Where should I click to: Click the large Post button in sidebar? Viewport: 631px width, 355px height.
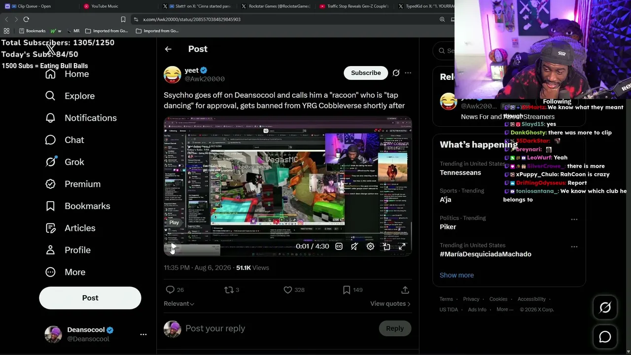[x=90, y=298]
